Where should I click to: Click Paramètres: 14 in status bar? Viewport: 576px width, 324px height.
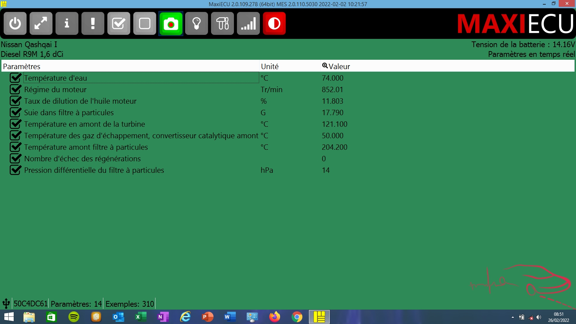[x=76, y=304]
